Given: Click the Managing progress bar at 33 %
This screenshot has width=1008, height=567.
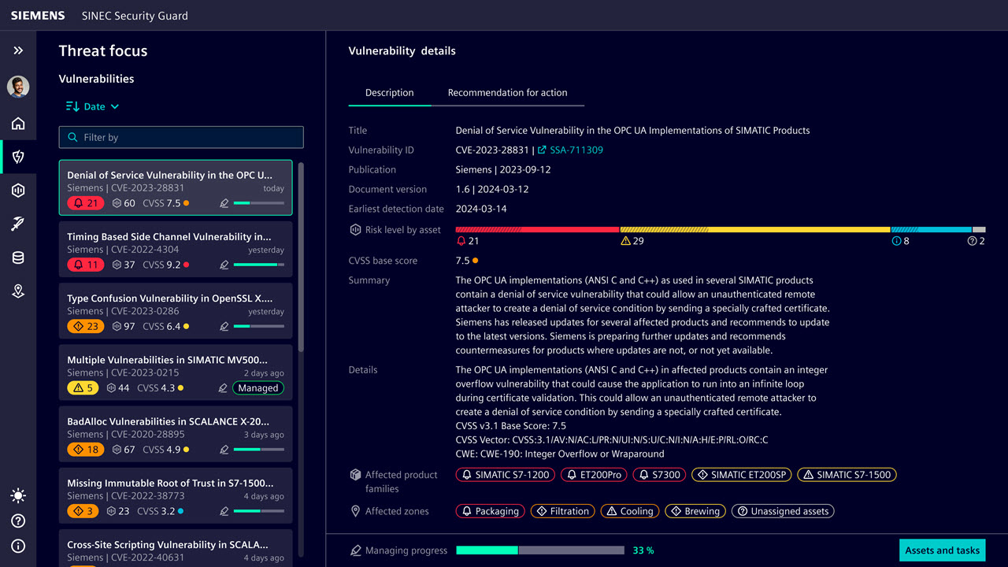Looking at the screenshot, I should (540, 550).
